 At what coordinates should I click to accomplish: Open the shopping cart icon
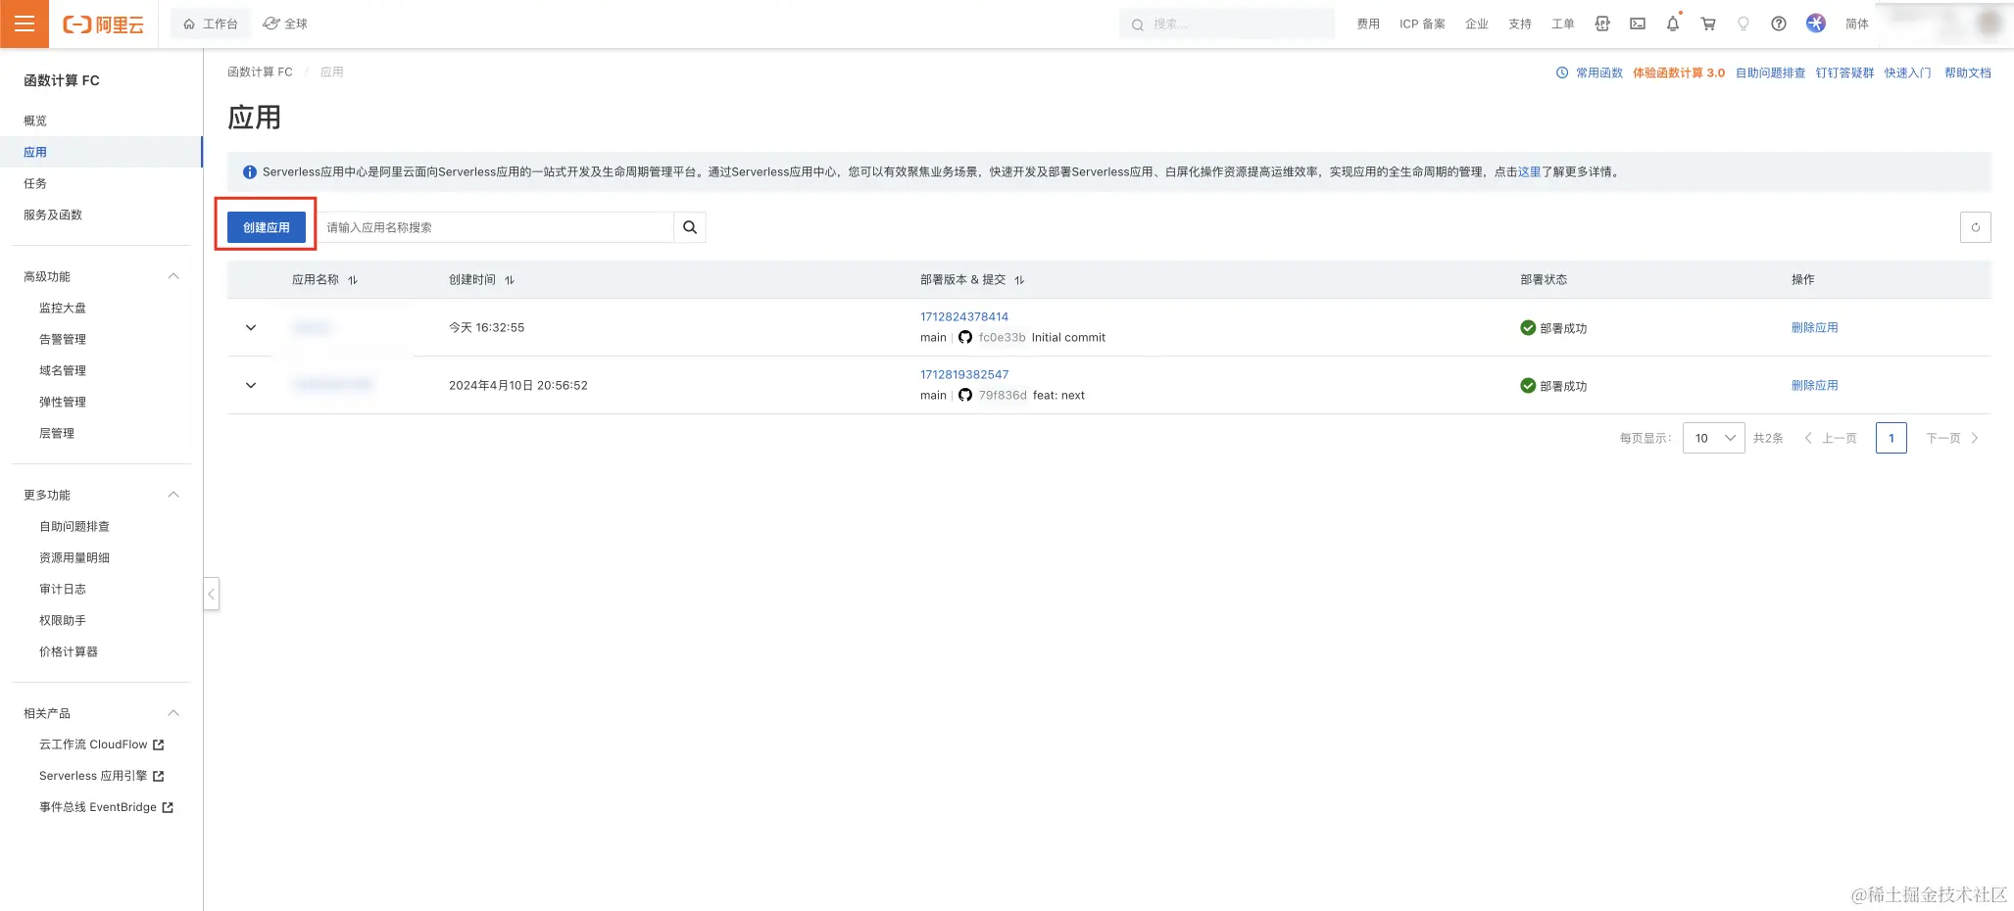tap(1707, 24)
